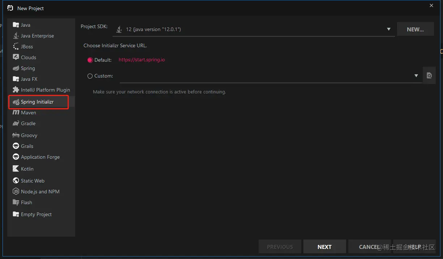Select the Java folder icon
Screen dimensions: 443x259
[16, 25]
